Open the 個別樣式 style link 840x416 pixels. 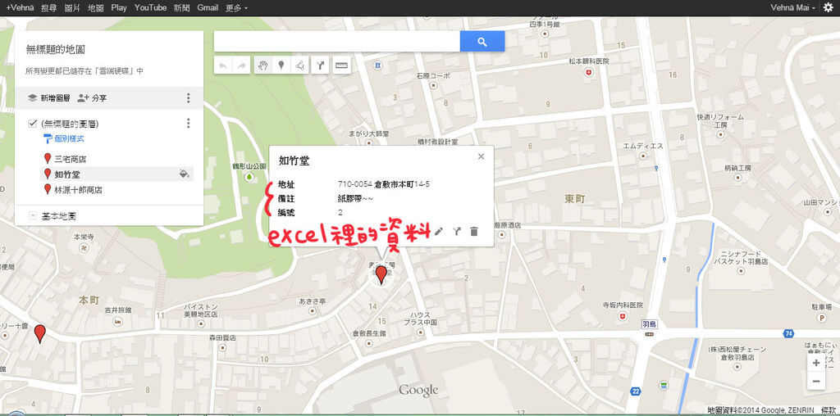(64, 138)
